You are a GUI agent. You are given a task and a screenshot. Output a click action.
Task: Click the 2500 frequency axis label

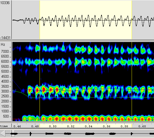(5, 96)
